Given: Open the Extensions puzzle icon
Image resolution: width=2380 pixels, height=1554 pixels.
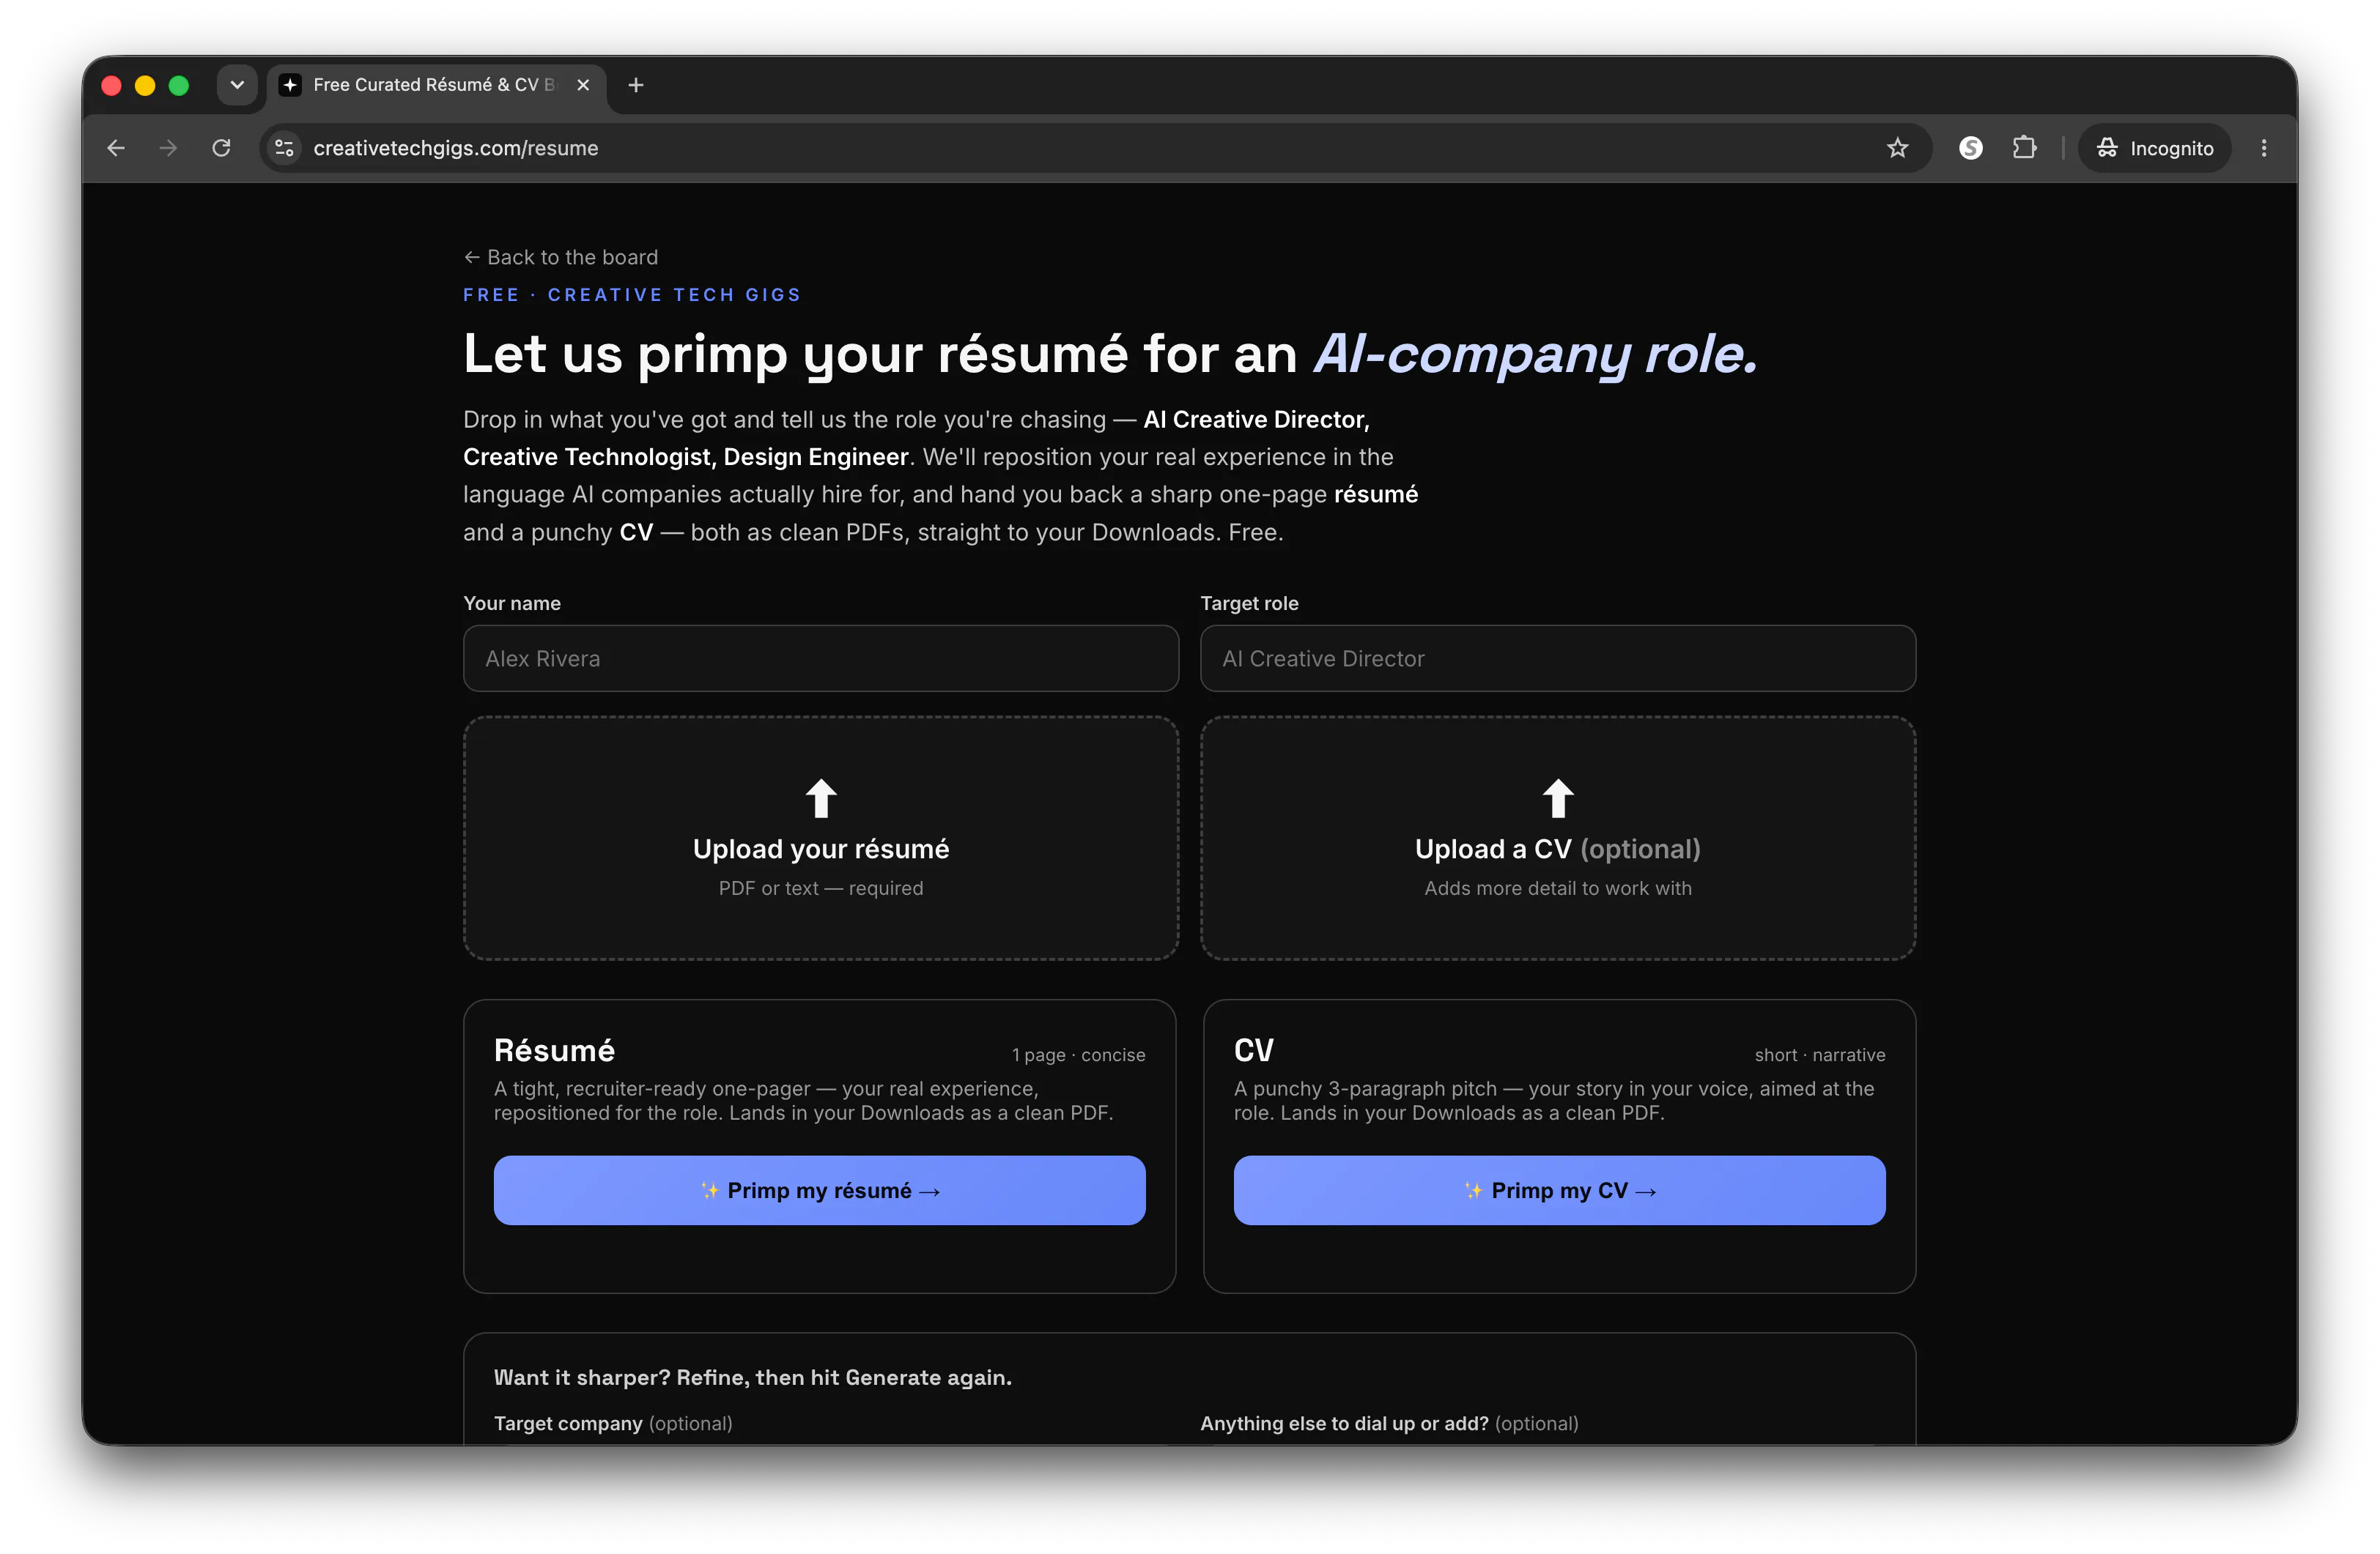Looking at the screenshot, I should 2024,148.
